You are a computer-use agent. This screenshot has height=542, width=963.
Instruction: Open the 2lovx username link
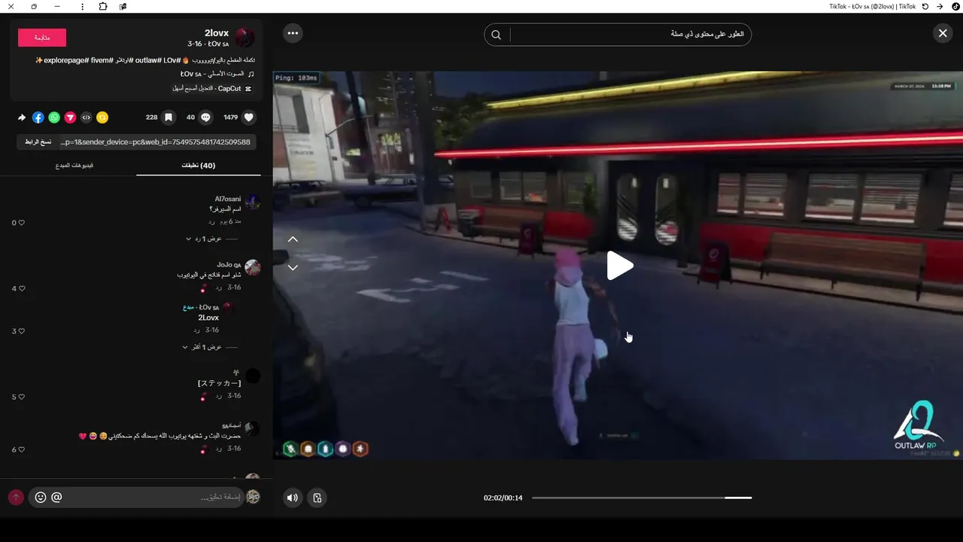pos(217,33)
